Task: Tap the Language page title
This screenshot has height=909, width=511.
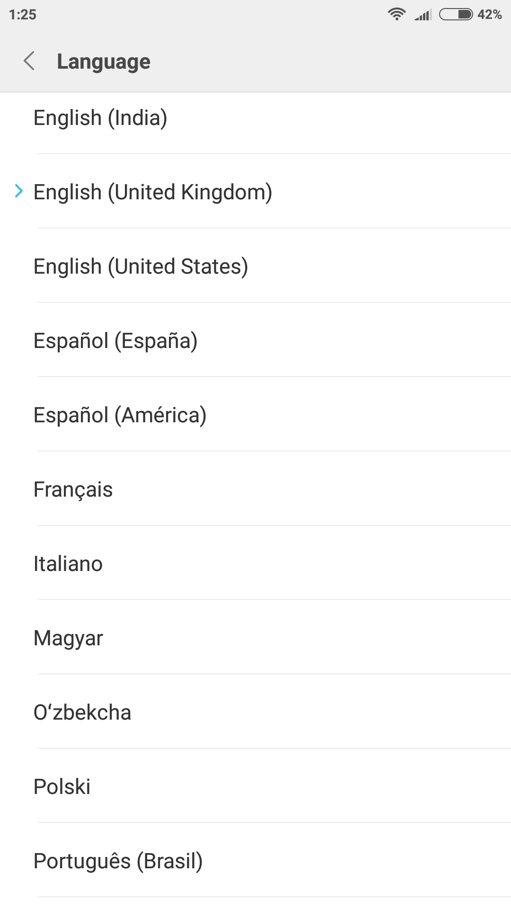Action: pyautogui.click(x=104, y=62)
